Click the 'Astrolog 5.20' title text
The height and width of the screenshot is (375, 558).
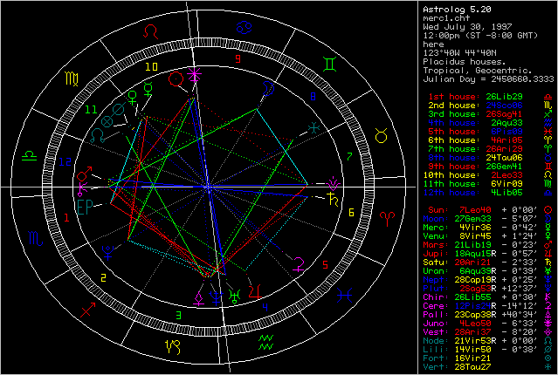(x=457, y=10)
